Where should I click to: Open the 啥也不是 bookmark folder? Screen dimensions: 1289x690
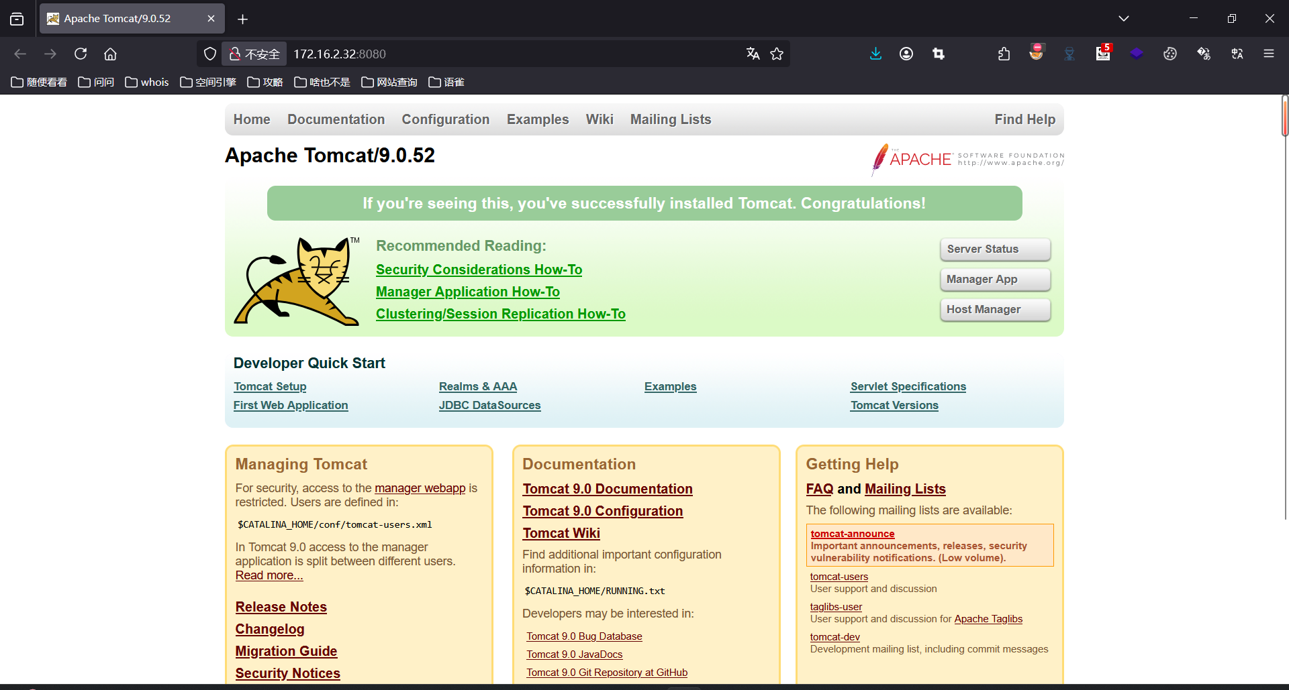[x=322, y=82]
